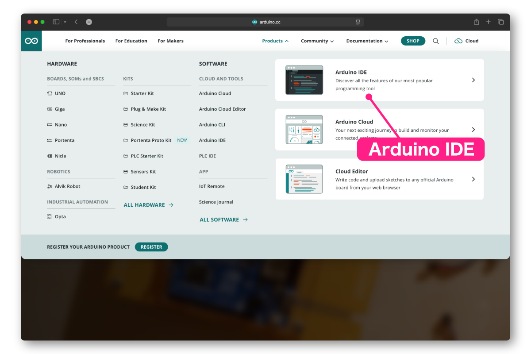Click the Safari share icon
This screenshot has width=531, height=354.
coord(477,22)
